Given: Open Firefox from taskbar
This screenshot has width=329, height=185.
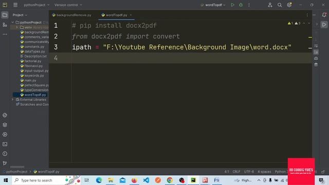Looking at the screenshot, I should (134, 180).
